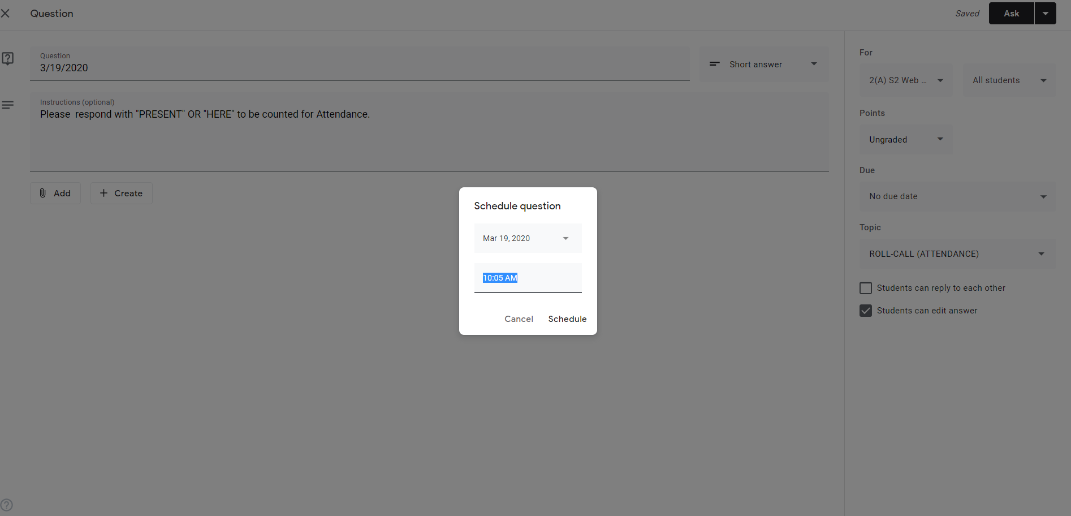Click the question mark icon beside title
Image resolution: width=1071 pixels, height=516 pixels.
pos(8,58)
